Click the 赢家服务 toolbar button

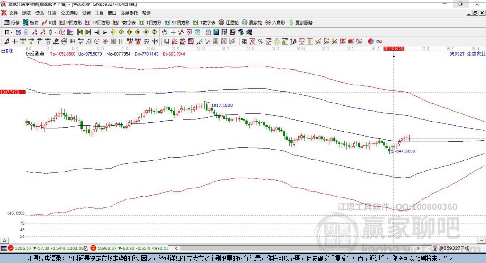pos(300,23)
